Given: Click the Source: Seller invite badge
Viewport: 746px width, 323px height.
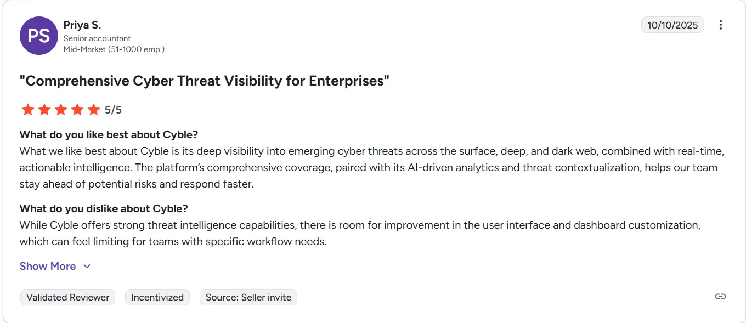Looking at the screenshot, I should coord(248,297).
